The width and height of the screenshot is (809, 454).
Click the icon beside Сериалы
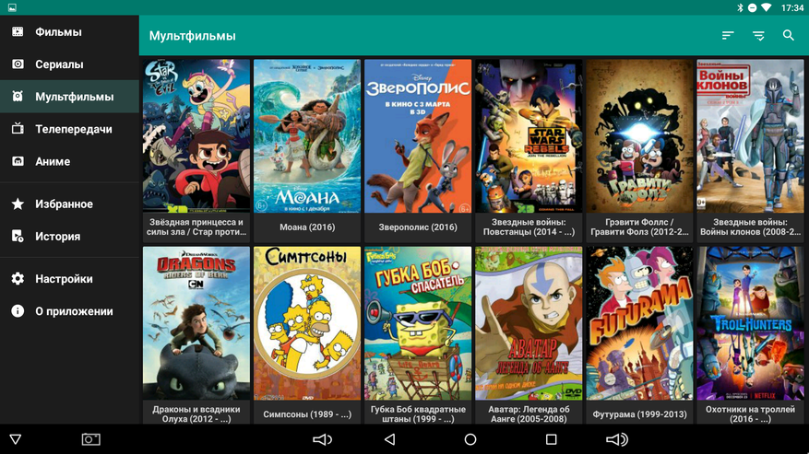[x=18, y=64]
